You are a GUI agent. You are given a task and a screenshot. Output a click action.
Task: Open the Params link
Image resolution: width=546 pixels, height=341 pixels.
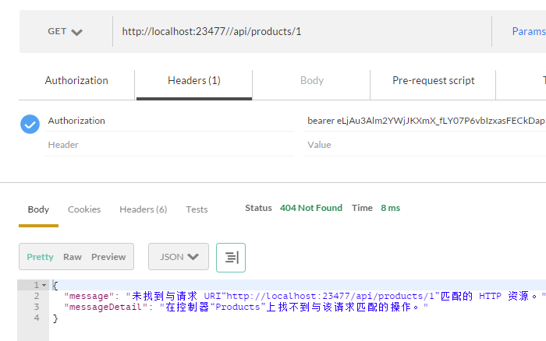529,32
